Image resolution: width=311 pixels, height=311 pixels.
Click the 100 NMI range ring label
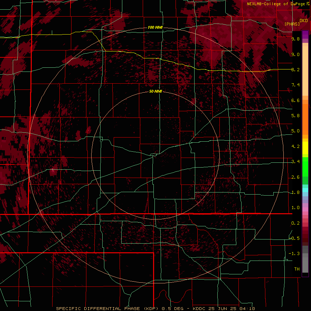point(155,27)
